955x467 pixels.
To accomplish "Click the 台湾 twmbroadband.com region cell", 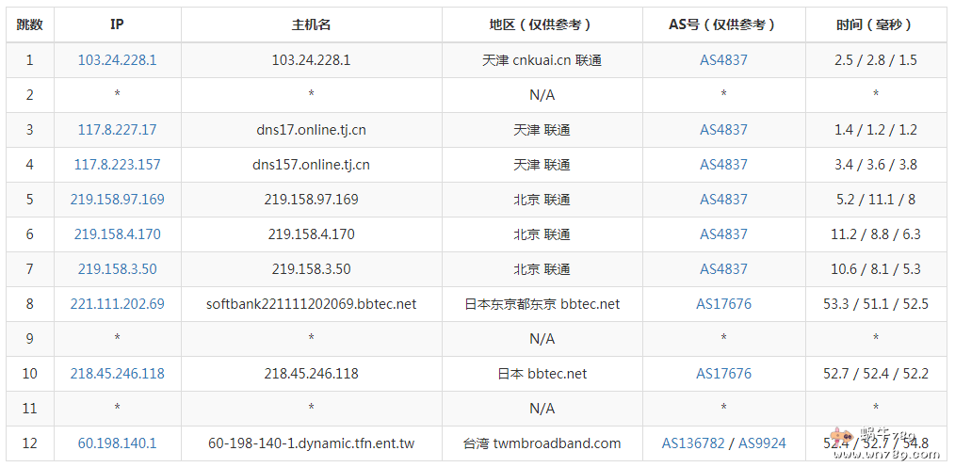I will (542, 443).
